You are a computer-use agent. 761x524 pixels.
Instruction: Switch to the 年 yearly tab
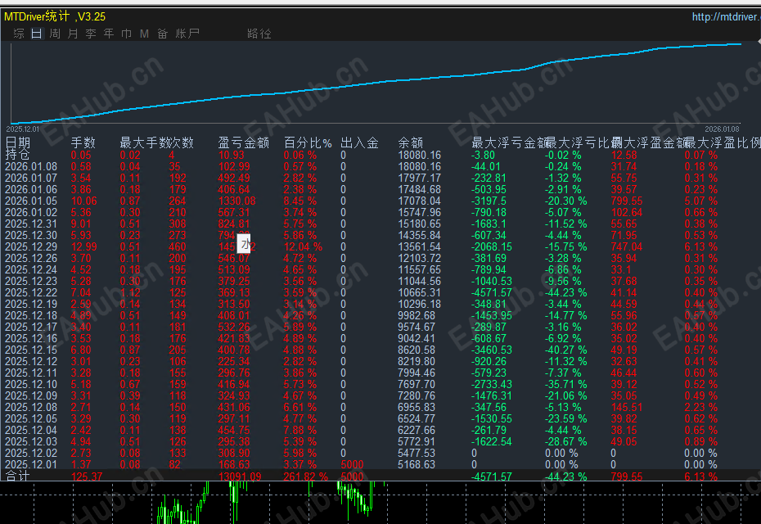(x=109, y=34)
